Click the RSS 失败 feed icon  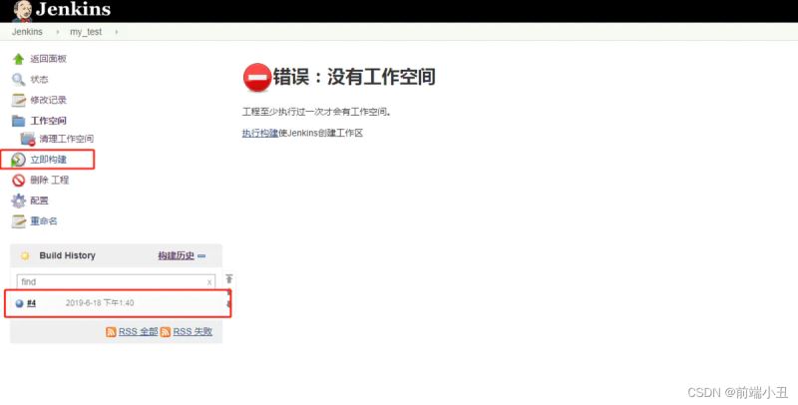point(166,332)
